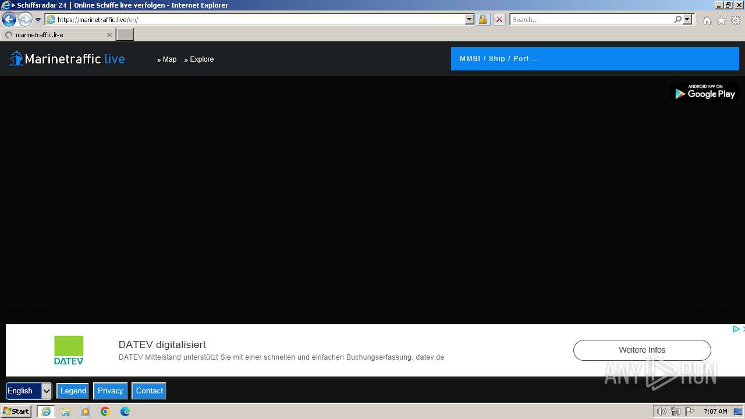Open the DATEV digitalisiert ad headline
745x419 pixels.
click(x=162, y=345)
